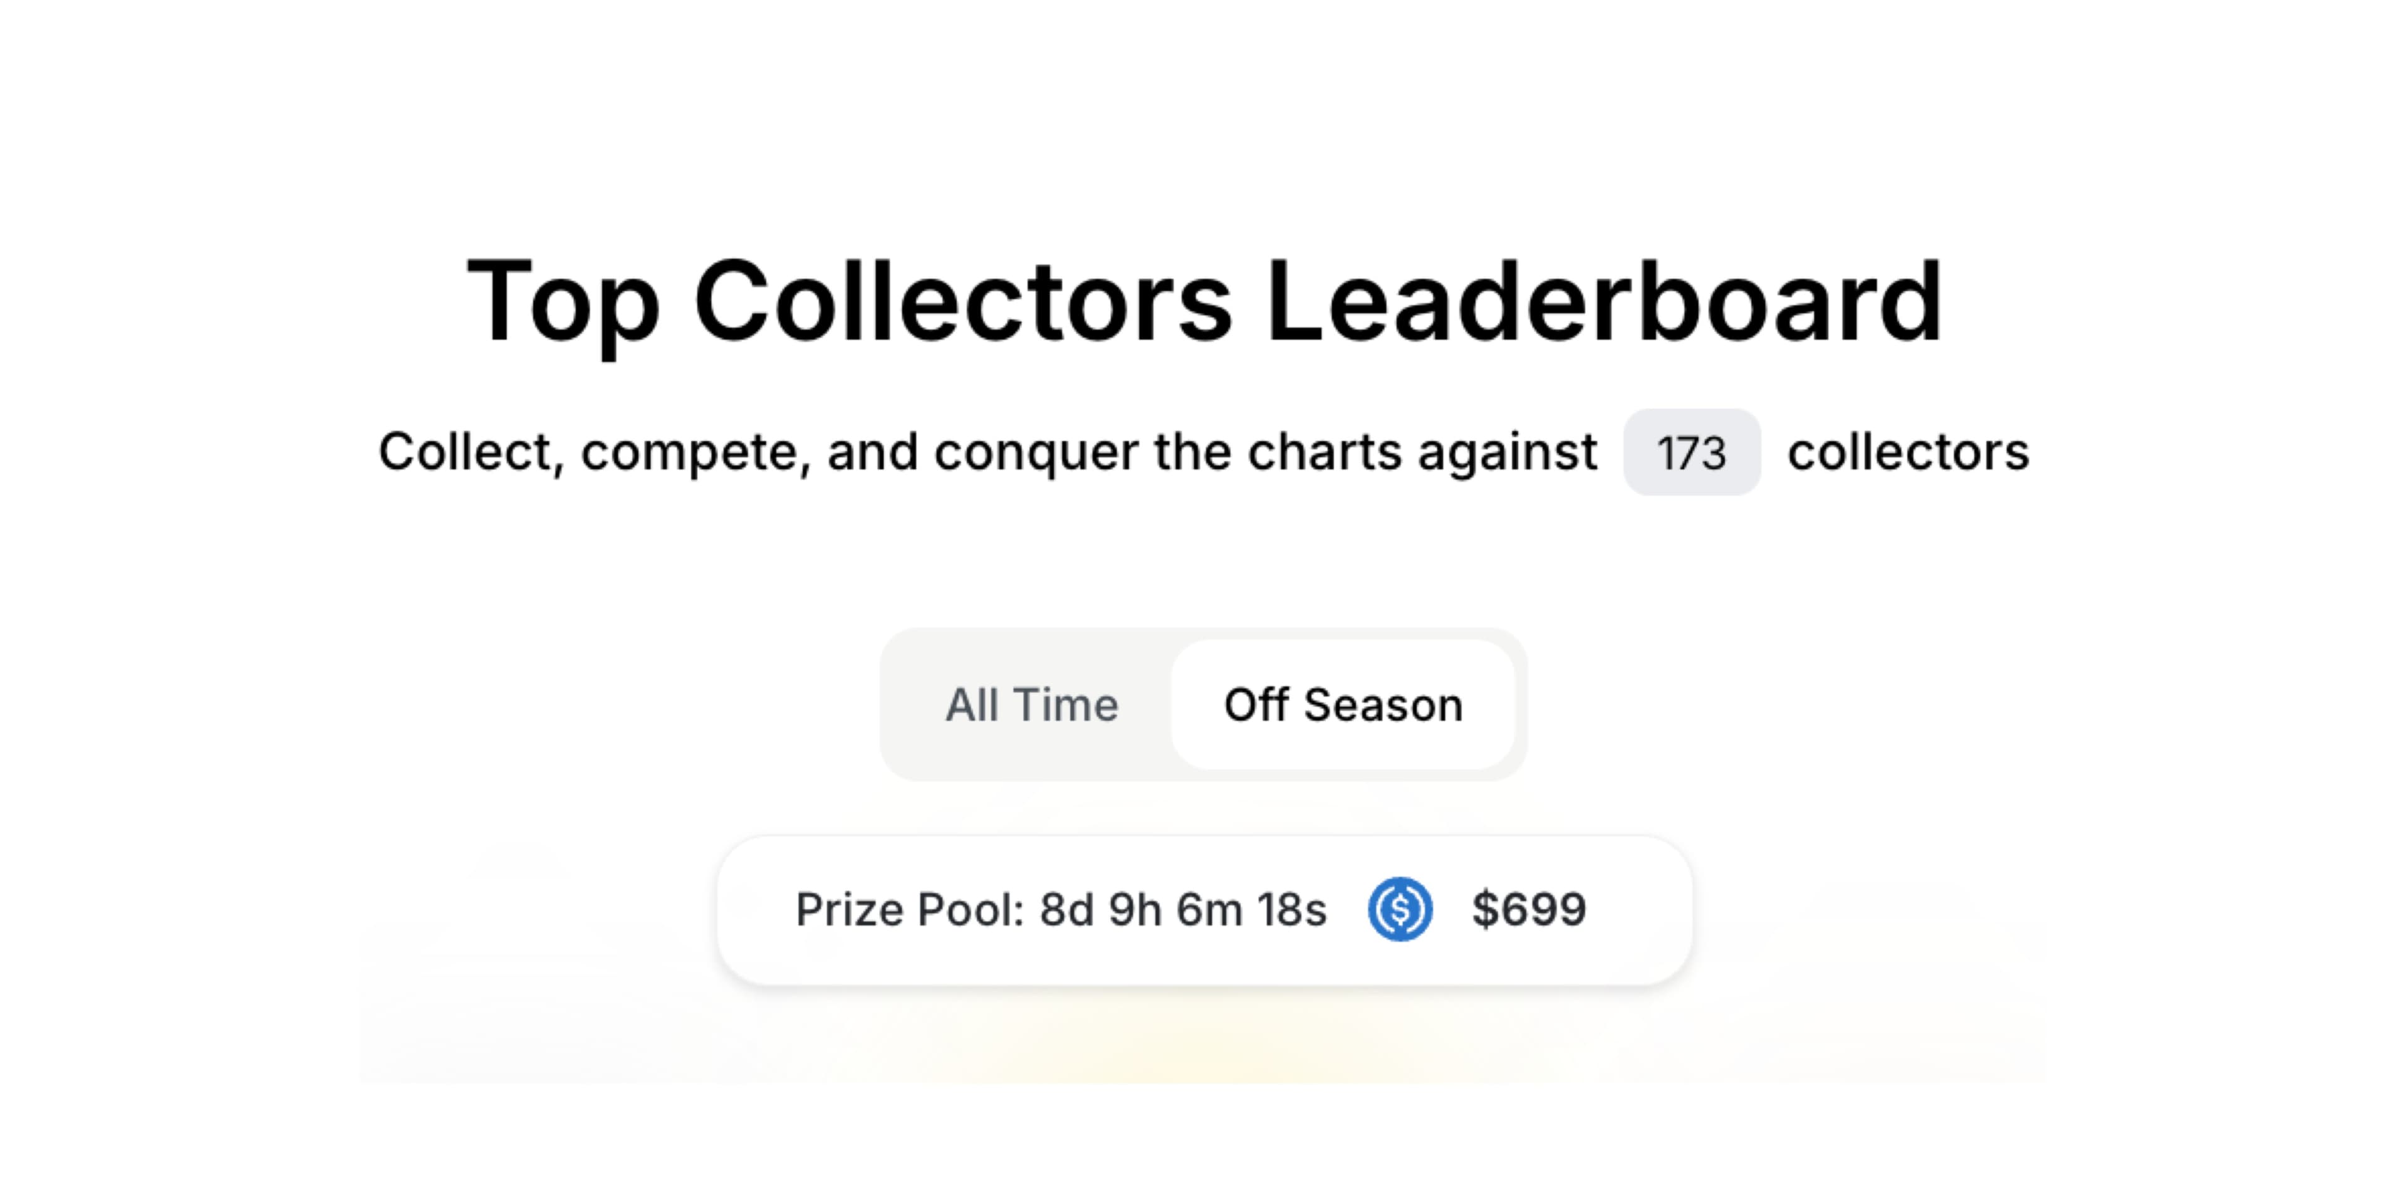
Task: Click the word "the" before "charts"
Action: coord(1193,452)
